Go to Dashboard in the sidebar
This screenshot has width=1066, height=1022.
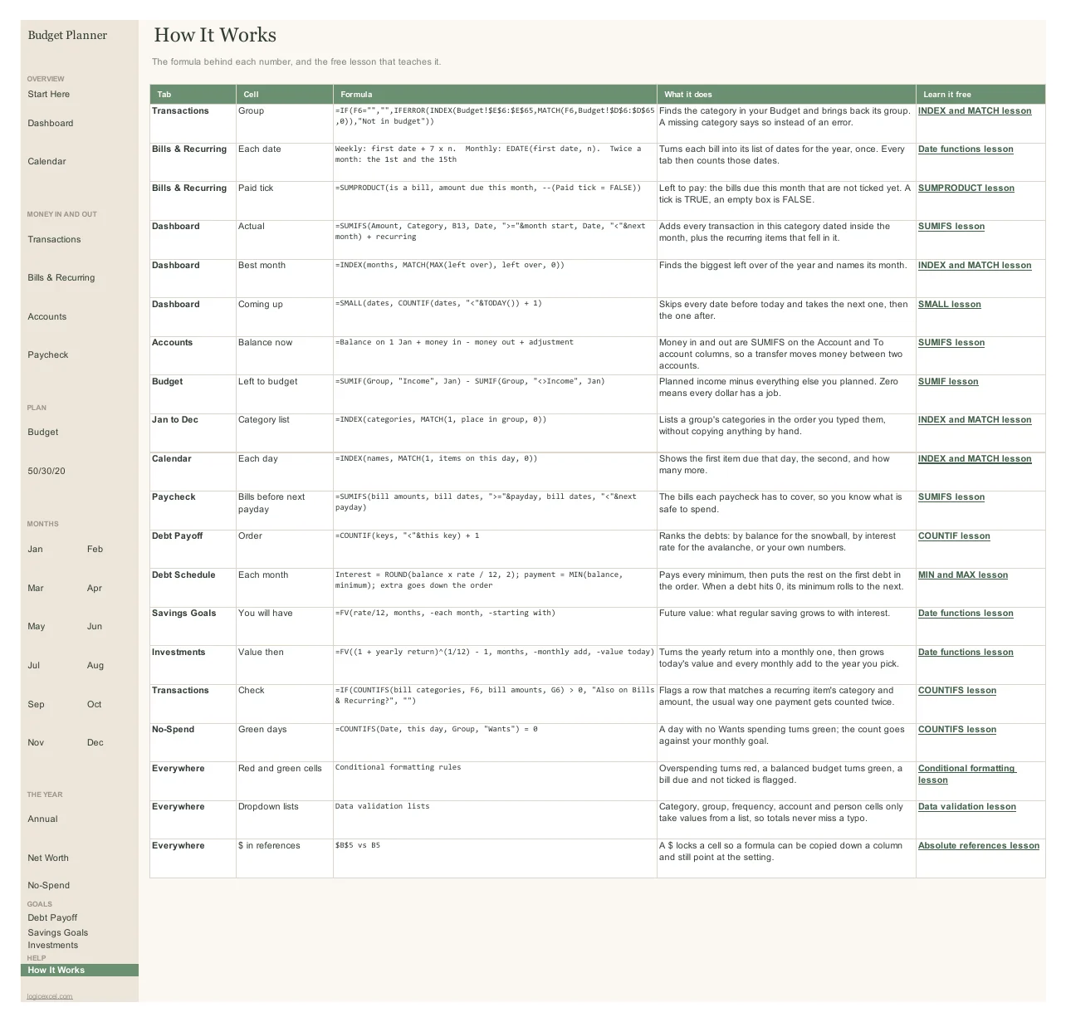tap(51, 124)
